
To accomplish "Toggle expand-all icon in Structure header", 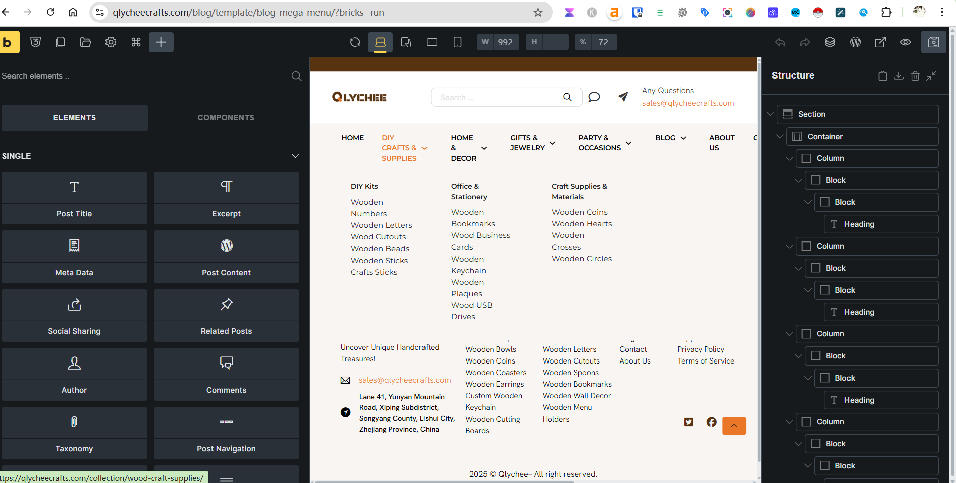I will coord(931,76).
